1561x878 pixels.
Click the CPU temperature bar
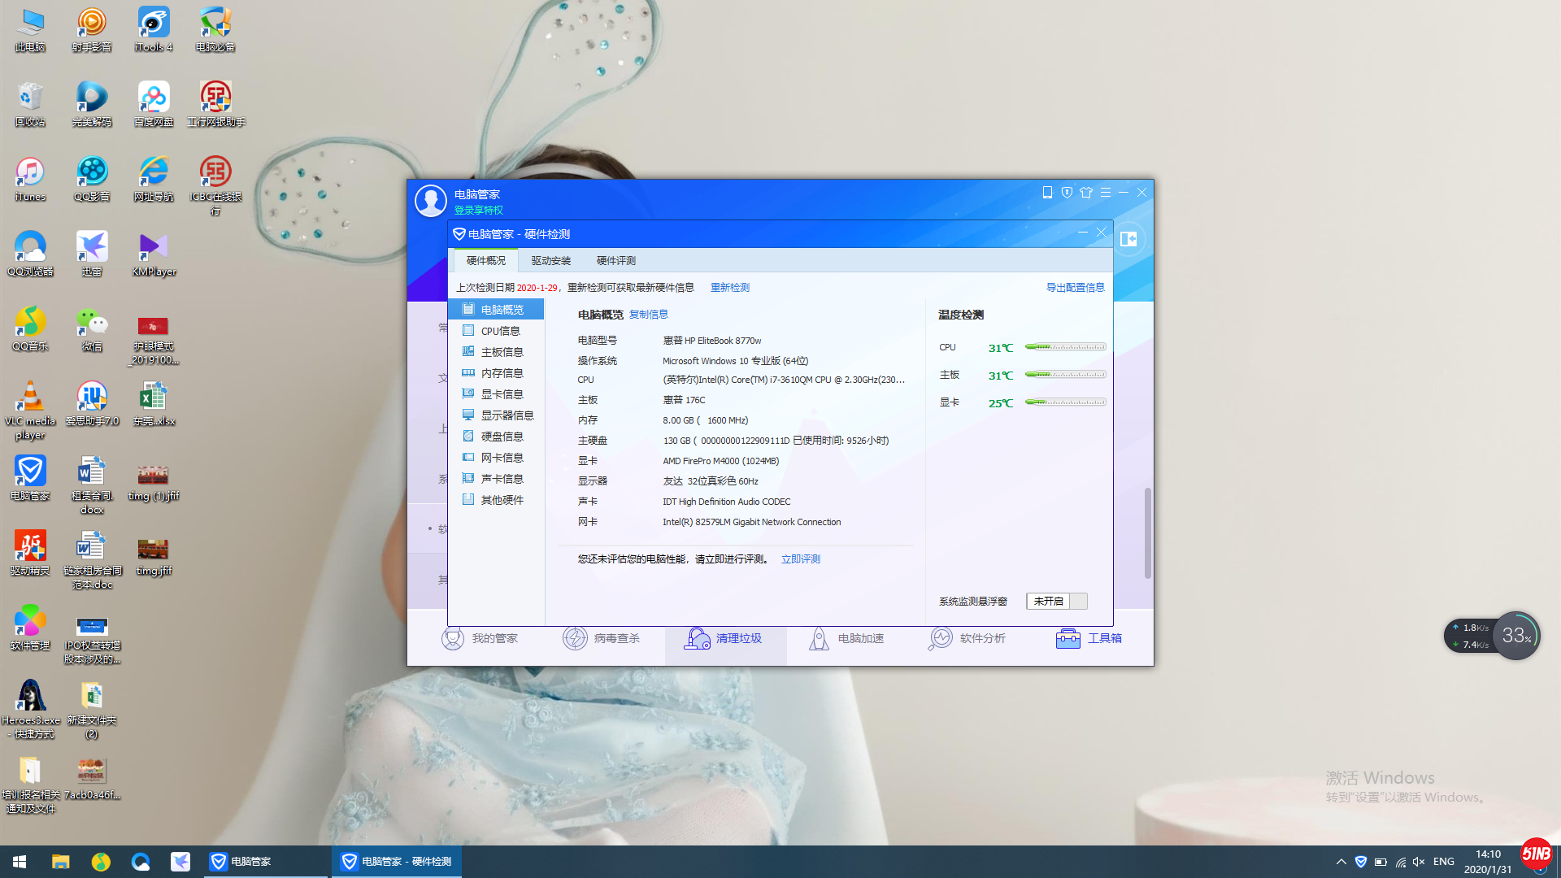(1065, 347)
